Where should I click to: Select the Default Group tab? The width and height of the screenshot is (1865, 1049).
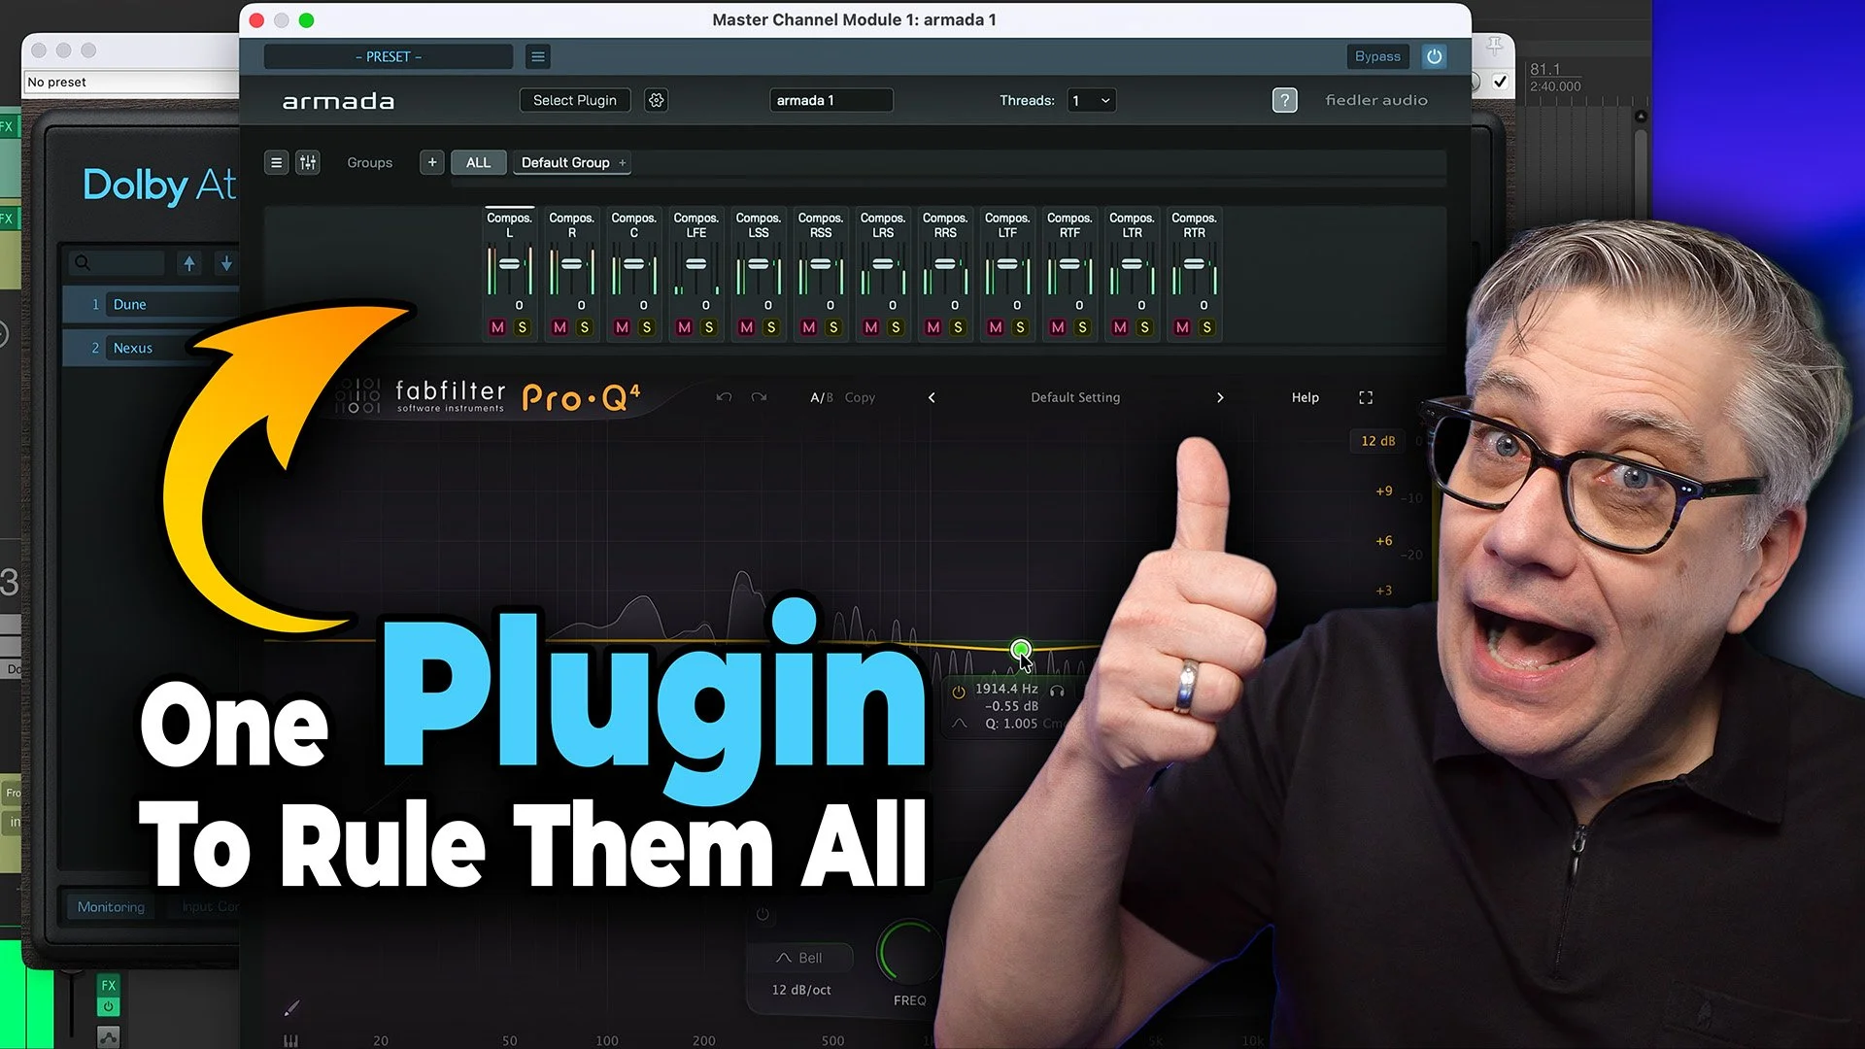coord(566,162)
